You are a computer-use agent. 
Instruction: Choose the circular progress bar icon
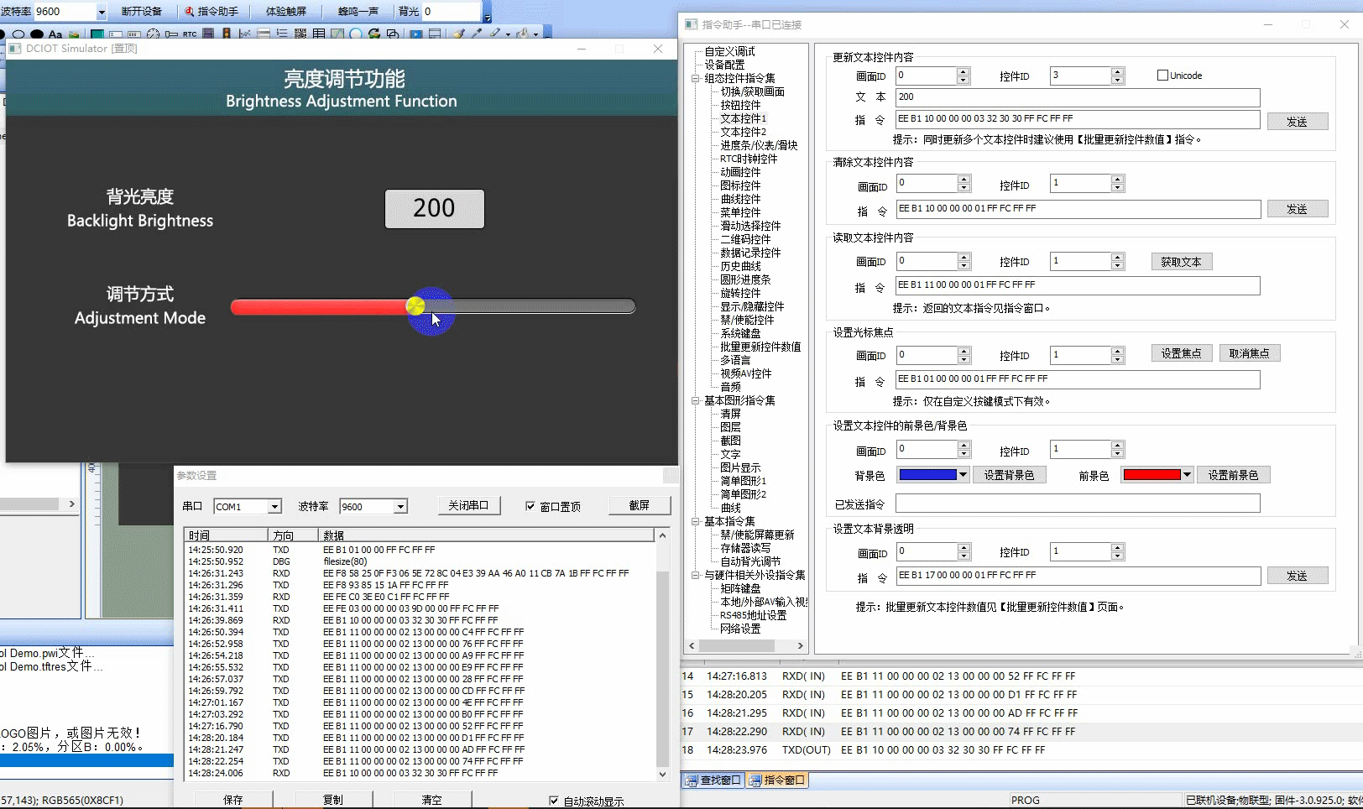pyautogui.click(x=356, y=34)
